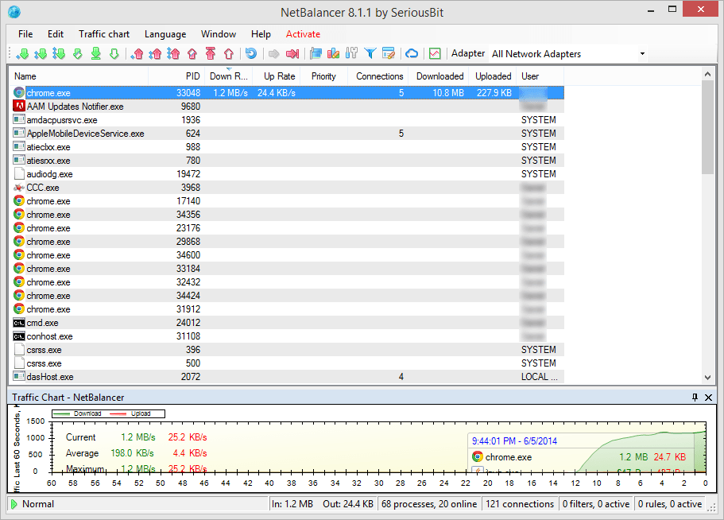Sort by the Uploaded column header

coord(494,76)
